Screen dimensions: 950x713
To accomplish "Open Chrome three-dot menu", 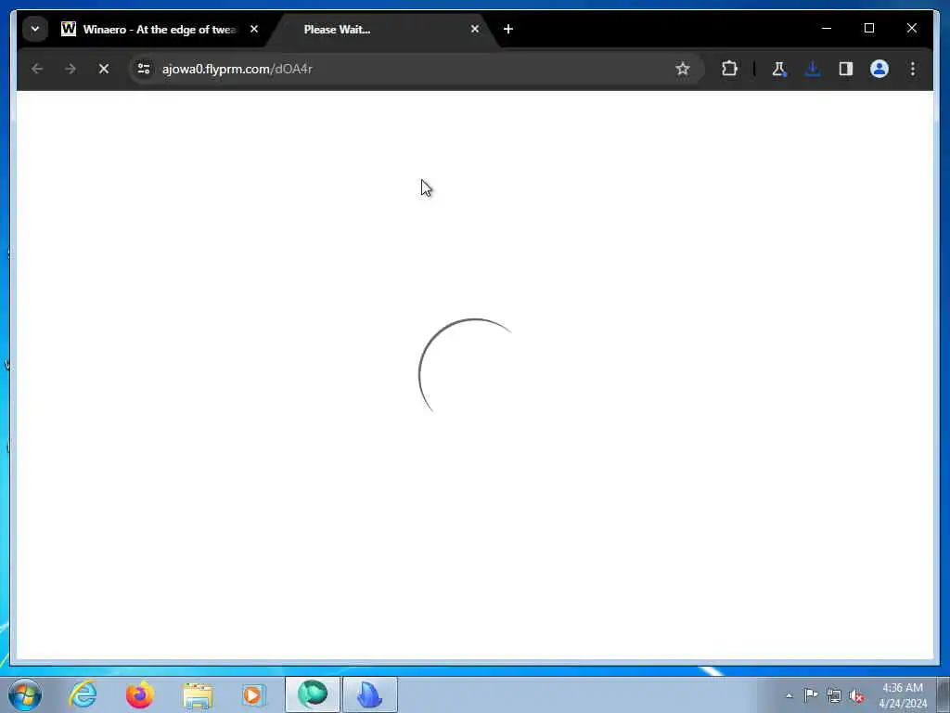I will pyautogui.click(x=913, y=69).
